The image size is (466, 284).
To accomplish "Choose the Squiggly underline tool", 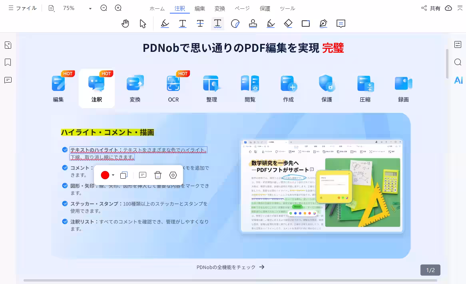I will coord(218,24).
